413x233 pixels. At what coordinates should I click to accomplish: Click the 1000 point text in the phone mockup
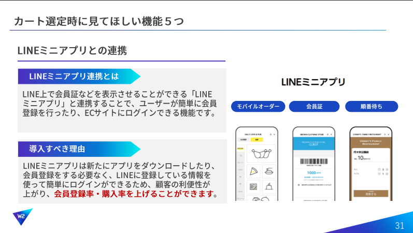(314, 173)
